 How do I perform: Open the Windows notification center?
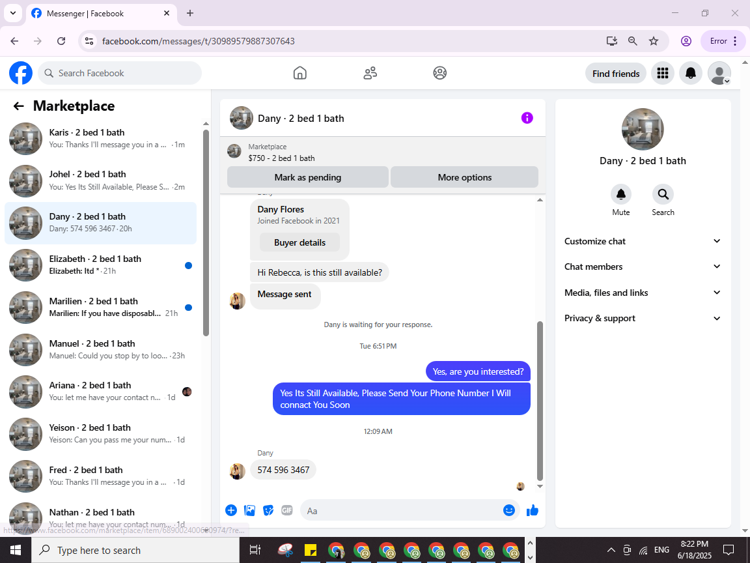729,550
